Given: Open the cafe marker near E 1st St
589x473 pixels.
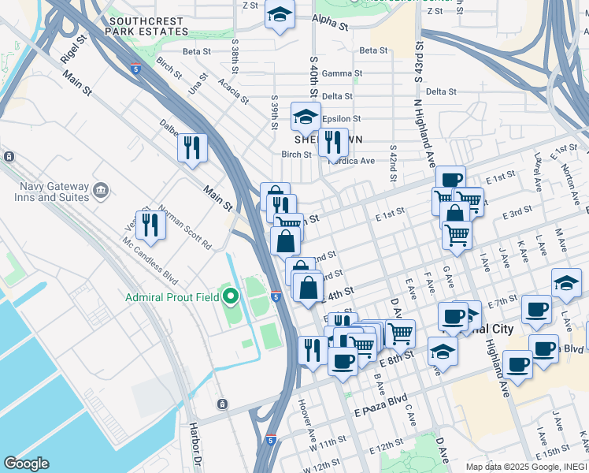Looking at the screenshot, I should (x=450, y=180).
